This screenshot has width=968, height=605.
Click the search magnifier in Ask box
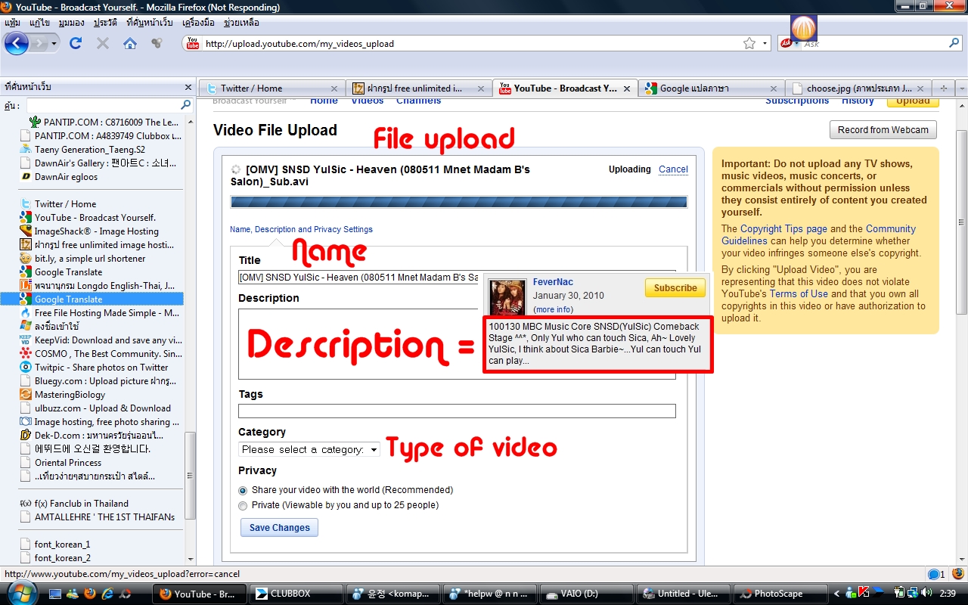coord(954,43)
